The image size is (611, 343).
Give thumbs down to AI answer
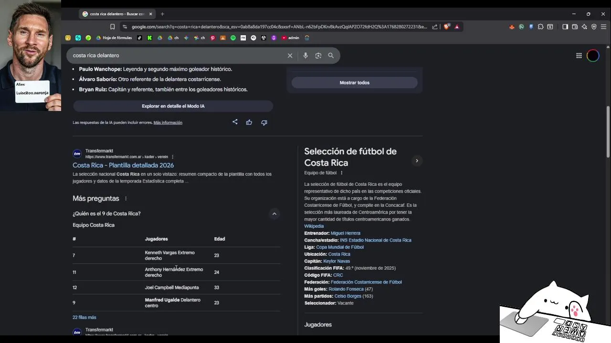264,122
